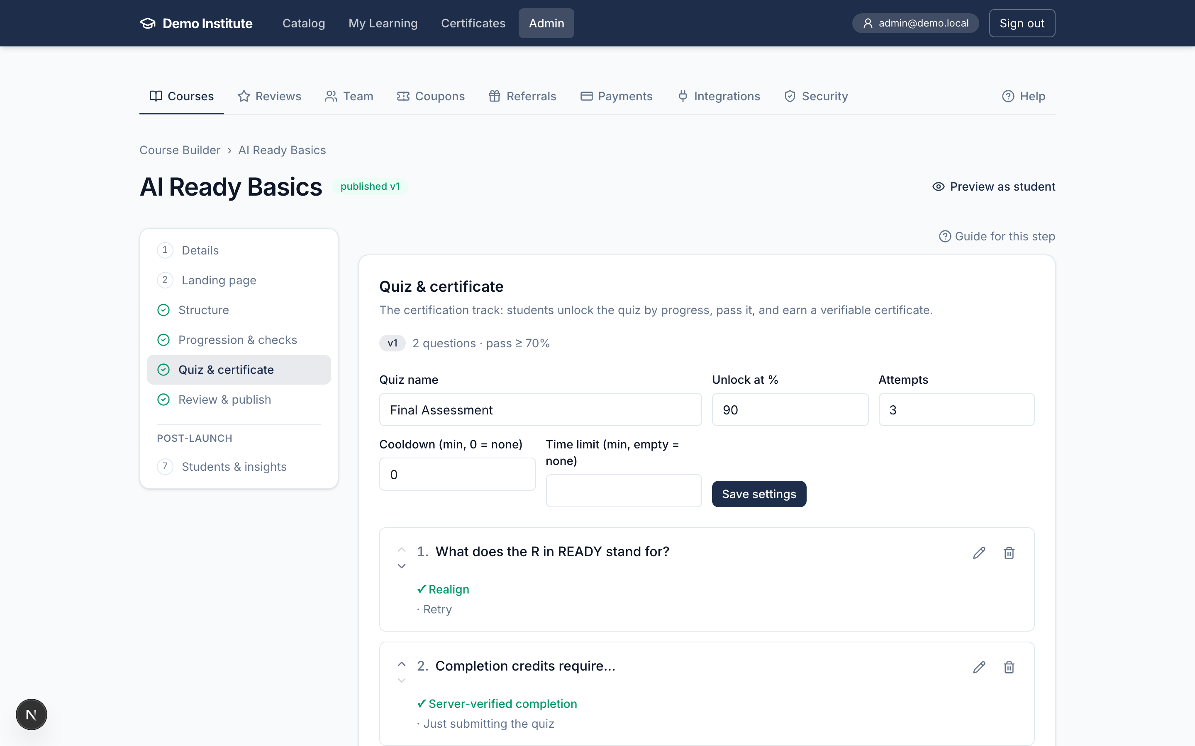Edit question 1 with the pencil icon
1195x746 pixels.
(x=979, y=552)
